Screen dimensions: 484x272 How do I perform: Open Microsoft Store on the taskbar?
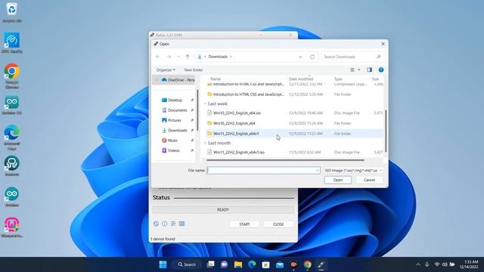[x=265, y=264]
